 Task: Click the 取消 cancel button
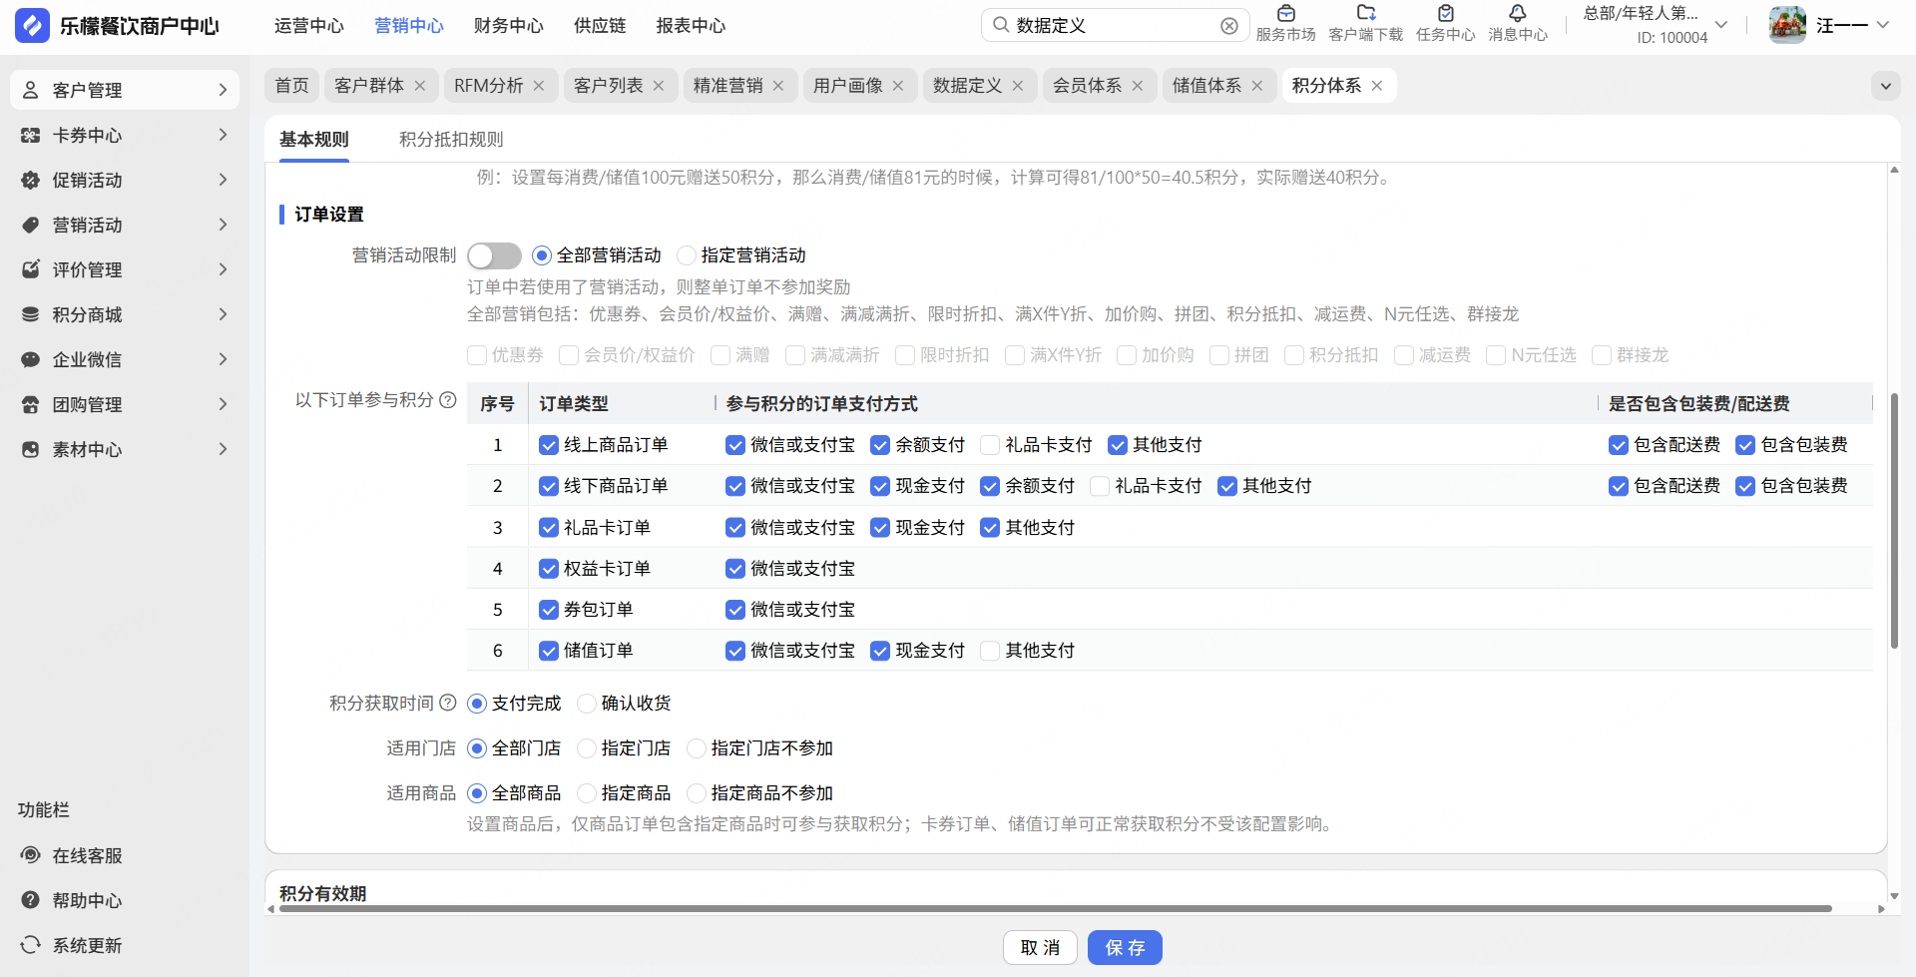1040,947
